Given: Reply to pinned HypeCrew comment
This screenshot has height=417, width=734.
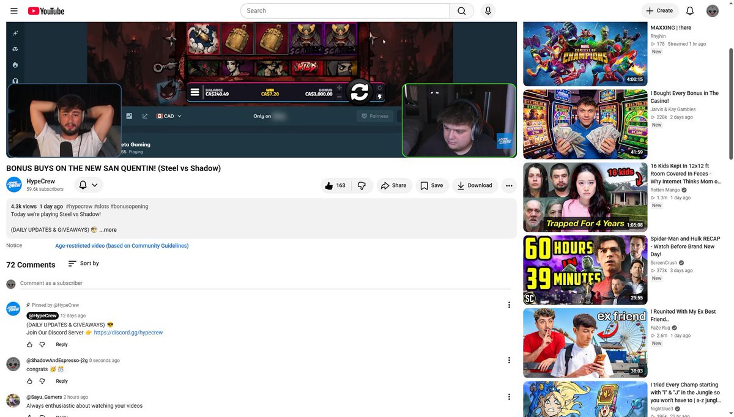Looking at the screenshot, I should 62,344.
